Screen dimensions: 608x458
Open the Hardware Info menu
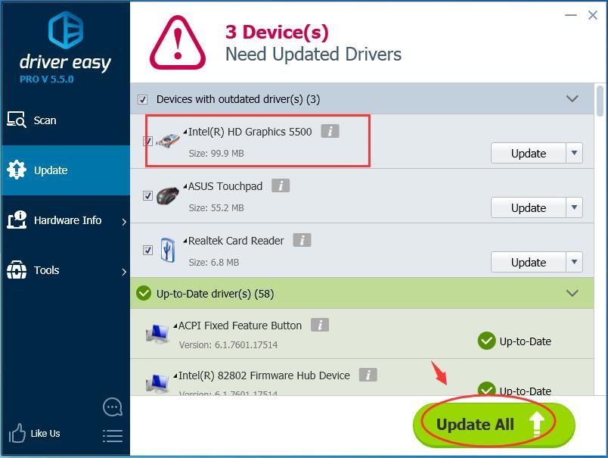67,220
